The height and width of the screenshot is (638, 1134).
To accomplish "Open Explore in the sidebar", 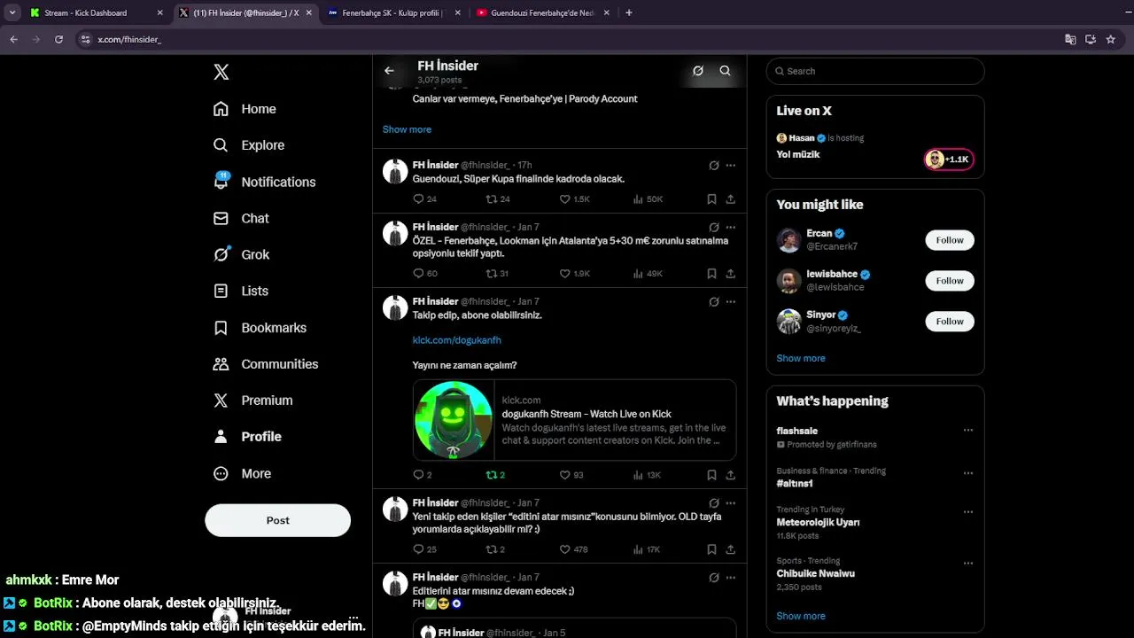I will [x=249, y=145].
